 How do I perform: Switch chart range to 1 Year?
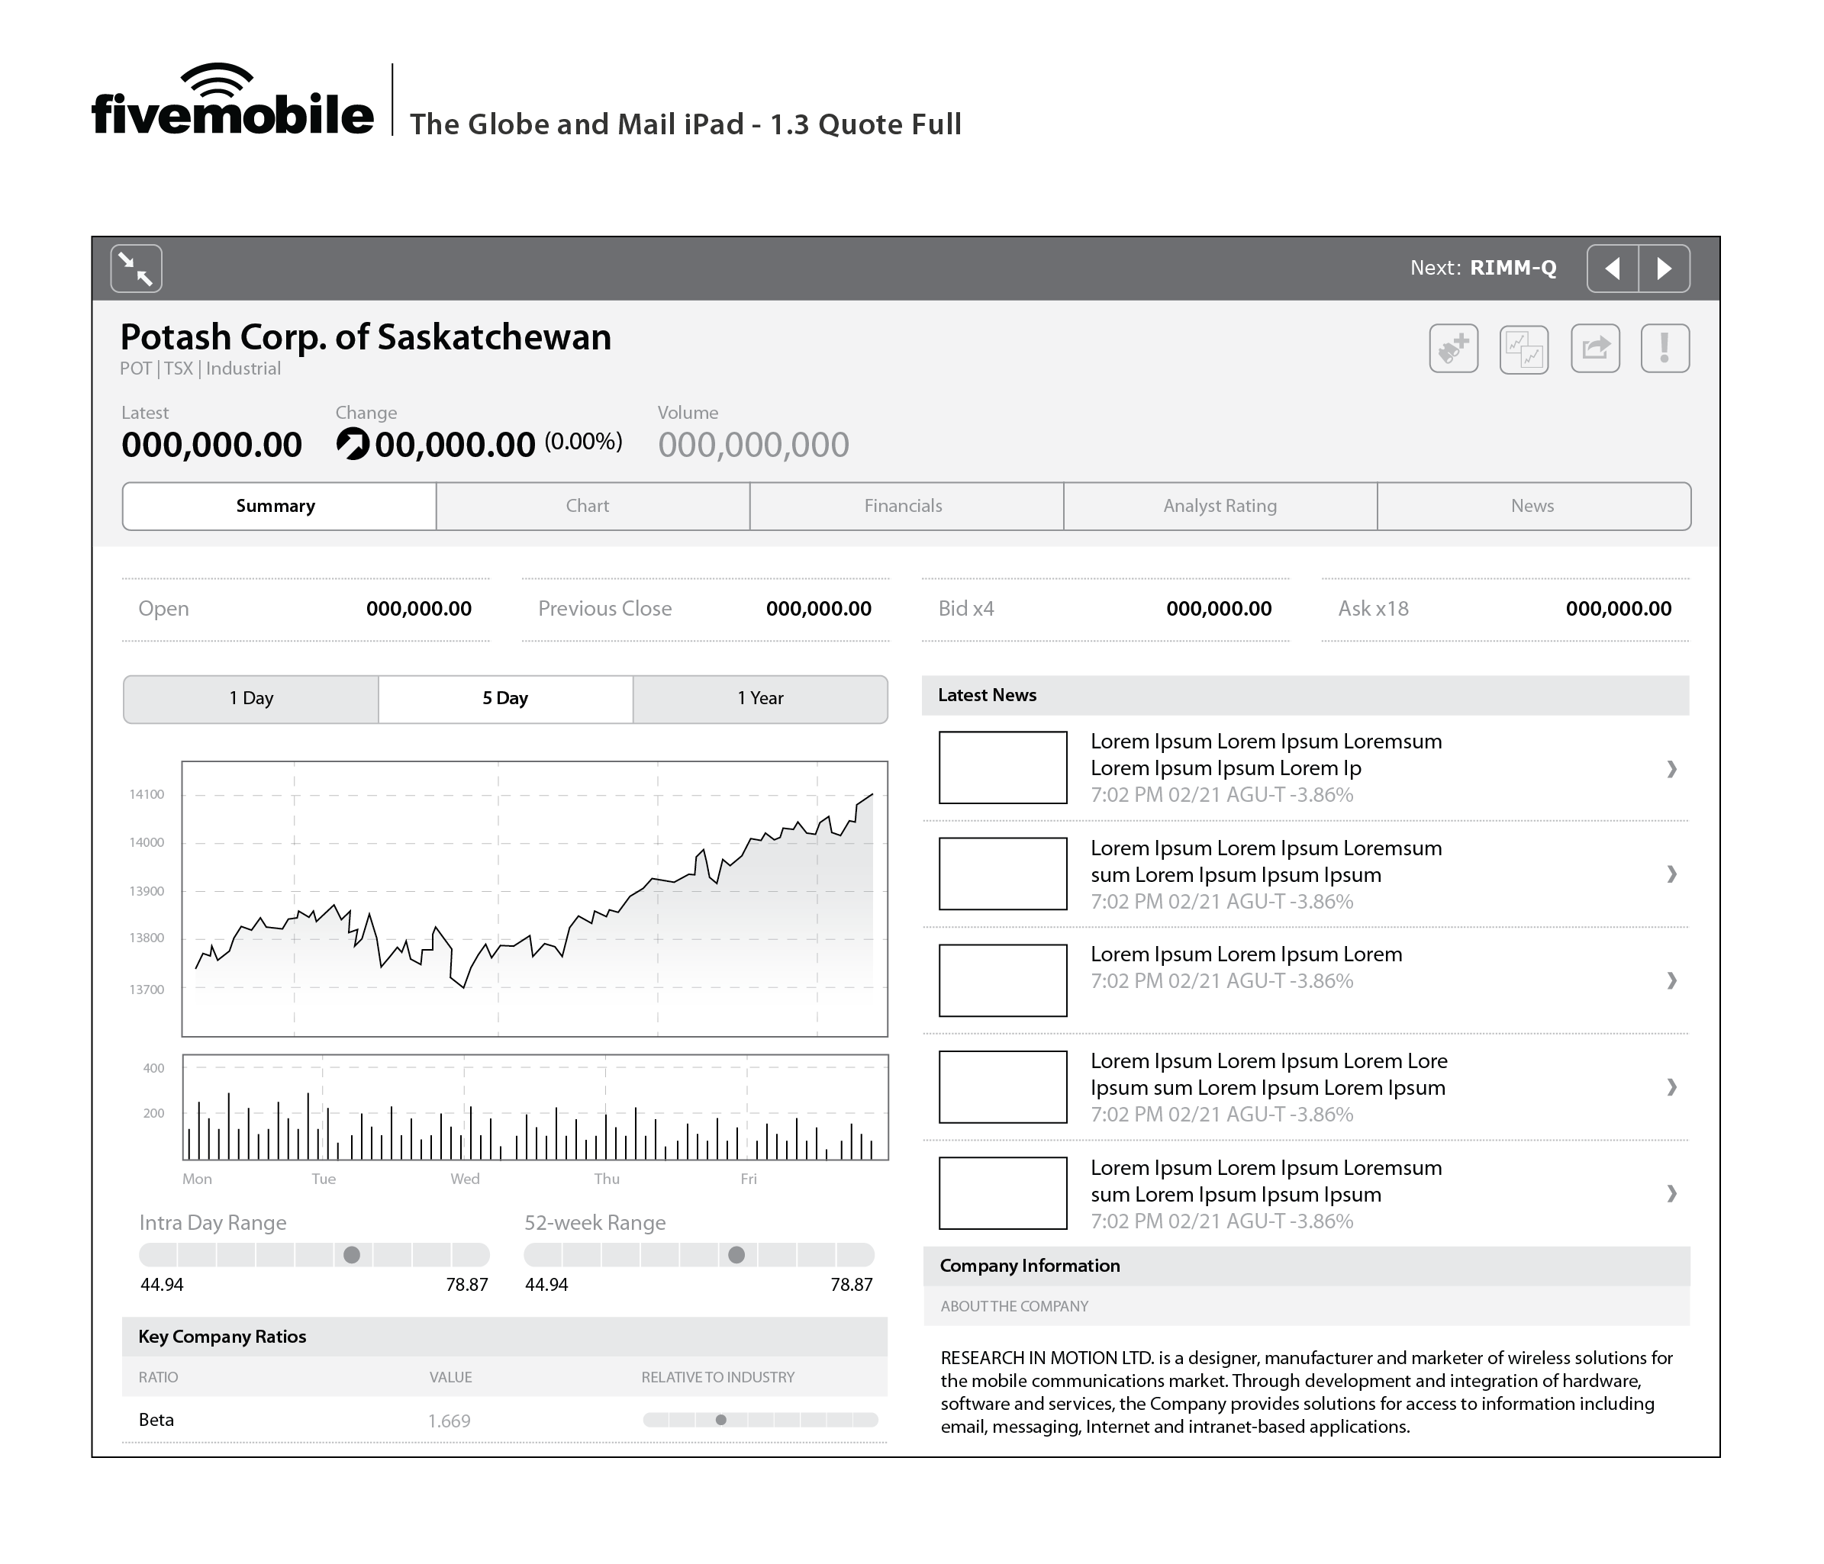(x=759, y=699)
